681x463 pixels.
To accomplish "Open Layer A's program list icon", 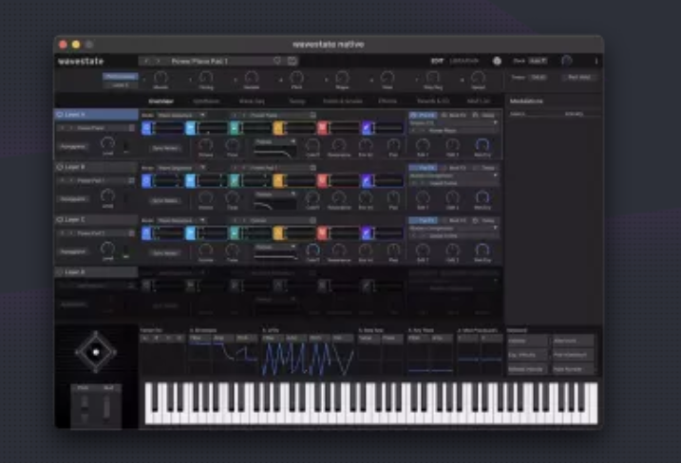I will point(132,128).
